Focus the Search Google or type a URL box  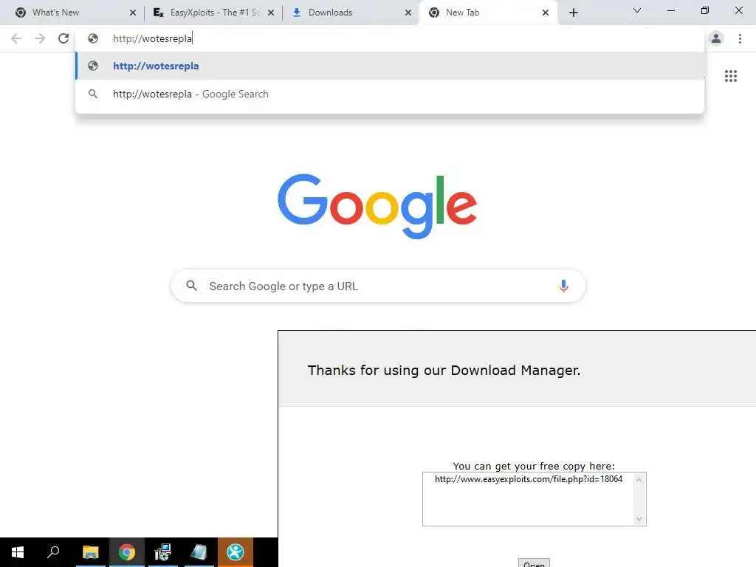click(x=379, y=286)
